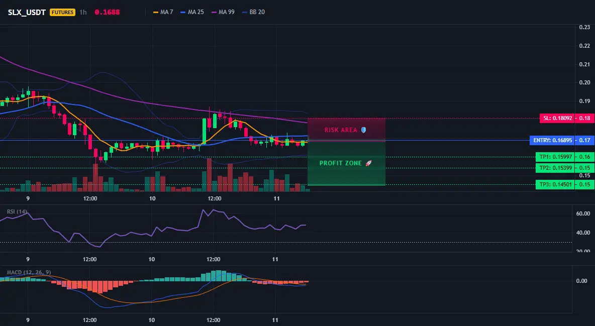Screen dimensions: 595x326
Task: Click the 0.23 price axis tick
Action: [584, 27]
